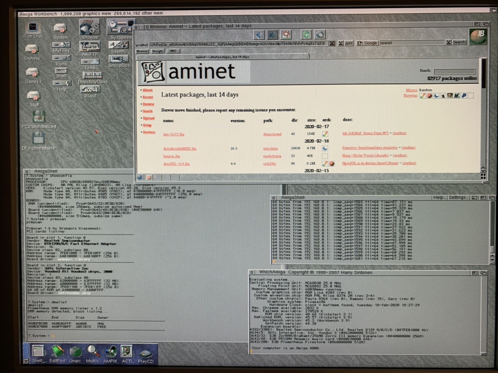Launch DirectoryOpus from the desktop

(x=93, y=77)
